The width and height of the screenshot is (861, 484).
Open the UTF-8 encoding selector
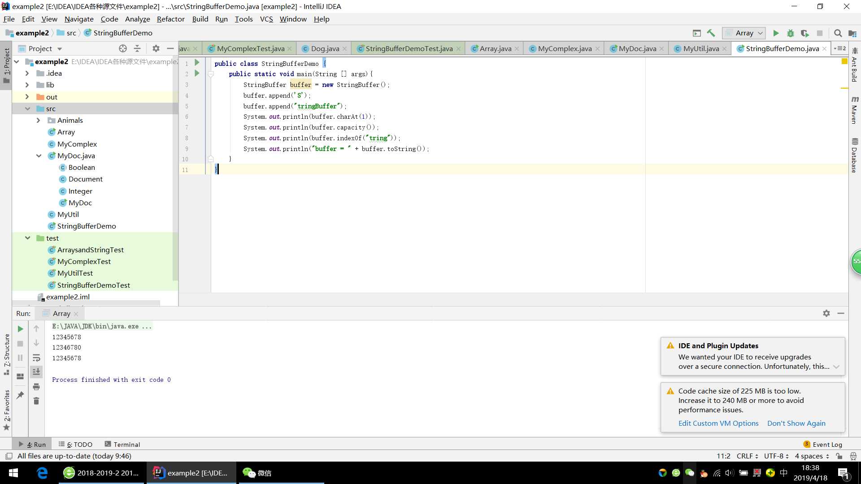click(776, 456)
